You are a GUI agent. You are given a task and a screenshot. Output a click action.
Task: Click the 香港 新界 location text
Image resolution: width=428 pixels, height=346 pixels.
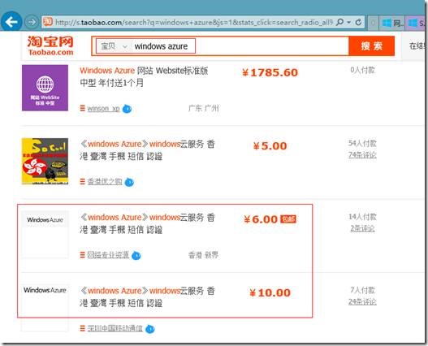(x=203, y=255)
